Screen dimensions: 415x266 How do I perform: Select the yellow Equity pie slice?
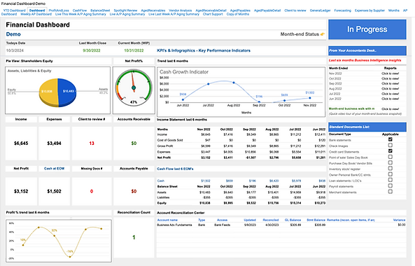click(x=49, y=92)
